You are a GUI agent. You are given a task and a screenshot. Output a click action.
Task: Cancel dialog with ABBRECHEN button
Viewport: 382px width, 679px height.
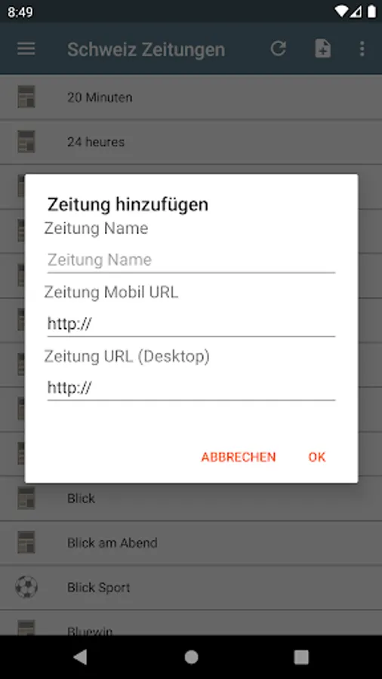239,457
